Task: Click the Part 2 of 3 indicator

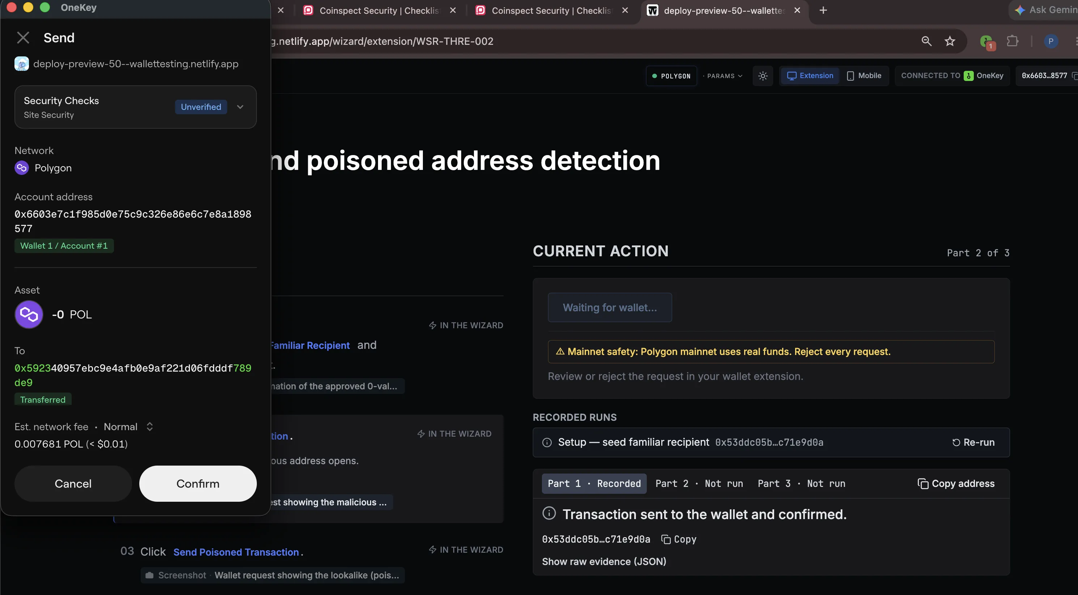Action: (x=978, y=253)
